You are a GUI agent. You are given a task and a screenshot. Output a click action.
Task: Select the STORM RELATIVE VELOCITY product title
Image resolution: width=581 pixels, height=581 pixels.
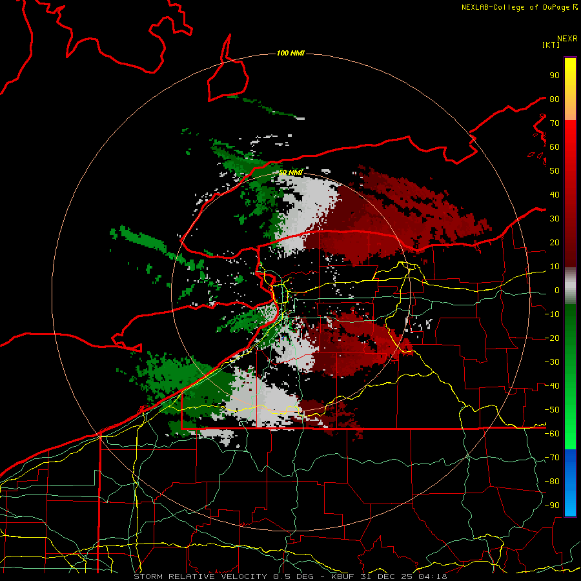click(200, 576)
